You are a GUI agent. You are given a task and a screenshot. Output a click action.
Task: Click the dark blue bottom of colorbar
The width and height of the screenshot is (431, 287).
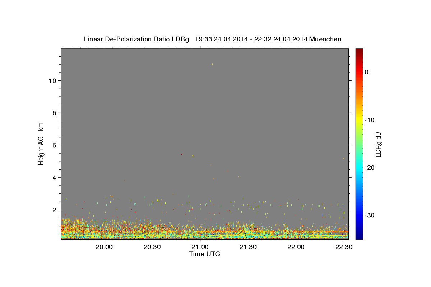click(359, 236)
